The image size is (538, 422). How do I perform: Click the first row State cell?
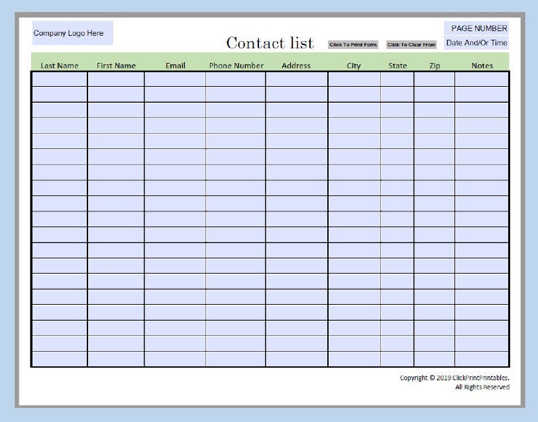(397, 79)
